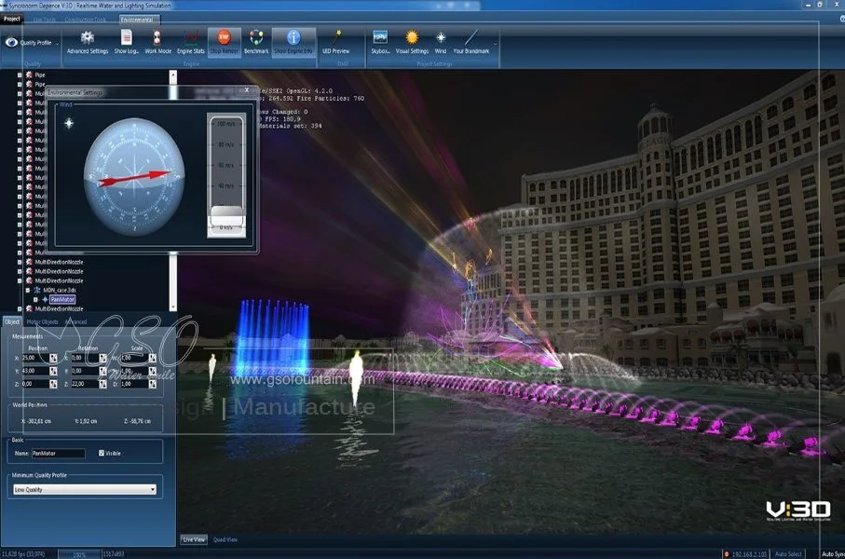The height and width of the screenshot is (559, 845).
Task: Collapse the MDN_case.3ds tree node
Action: [28, 290]
